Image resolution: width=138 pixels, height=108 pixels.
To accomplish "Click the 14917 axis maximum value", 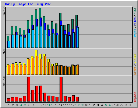I will (4, 11).
